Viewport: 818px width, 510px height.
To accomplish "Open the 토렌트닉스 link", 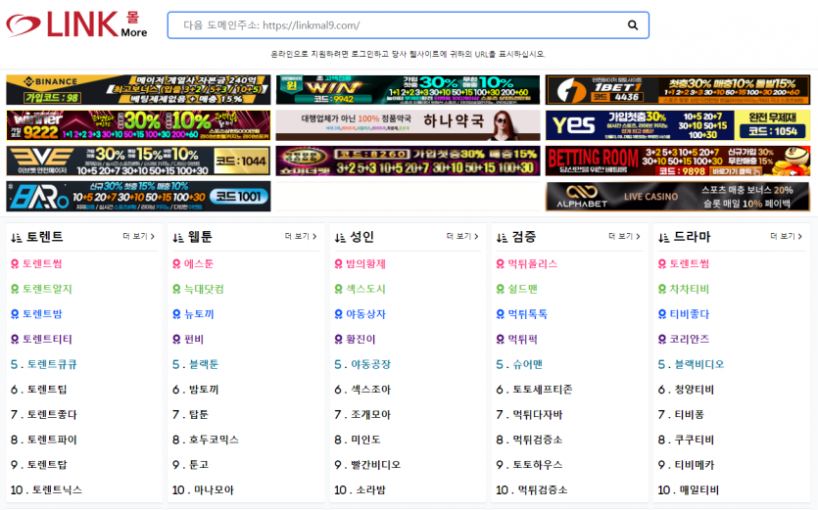I will click(x=57, y=490).
